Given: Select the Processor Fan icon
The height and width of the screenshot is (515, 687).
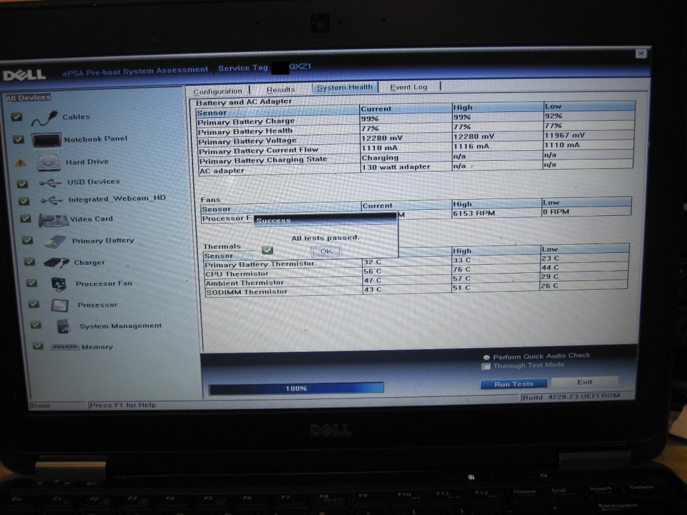Looking at the screenshot, I should (x=59, y=284).
